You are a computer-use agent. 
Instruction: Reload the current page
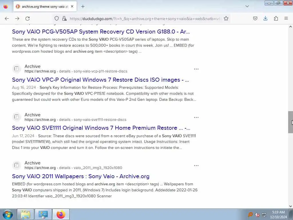point(27,19)
